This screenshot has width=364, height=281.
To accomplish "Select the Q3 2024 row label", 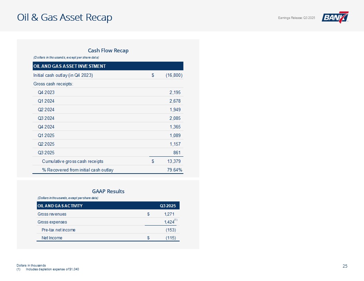I will 46,118.
